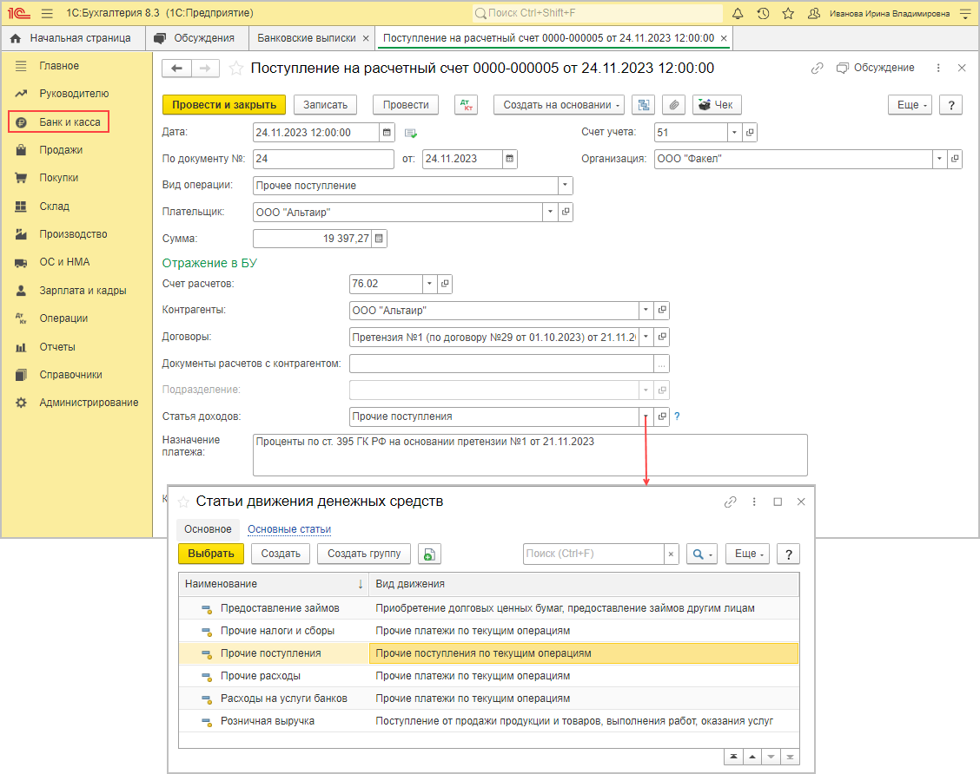Add document to favorites star
Image resolution: width=980 pixels, height=774 pixels.
pyautogui.click(x=235, y=68)
